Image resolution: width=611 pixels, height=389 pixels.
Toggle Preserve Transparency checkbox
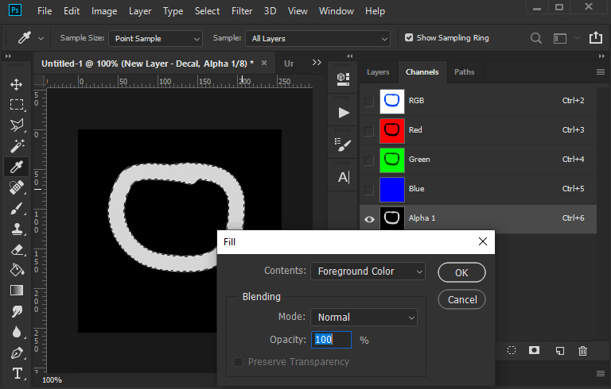238,362
